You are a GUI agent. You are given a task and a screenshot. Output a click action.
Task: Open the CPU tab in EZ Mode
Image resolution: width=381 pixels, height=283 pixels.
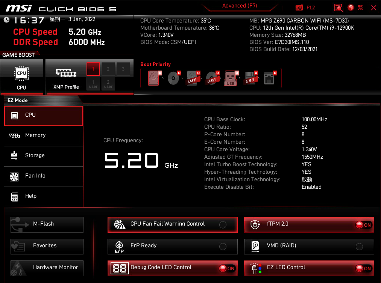pyautogui.click(x=44, y=116)
